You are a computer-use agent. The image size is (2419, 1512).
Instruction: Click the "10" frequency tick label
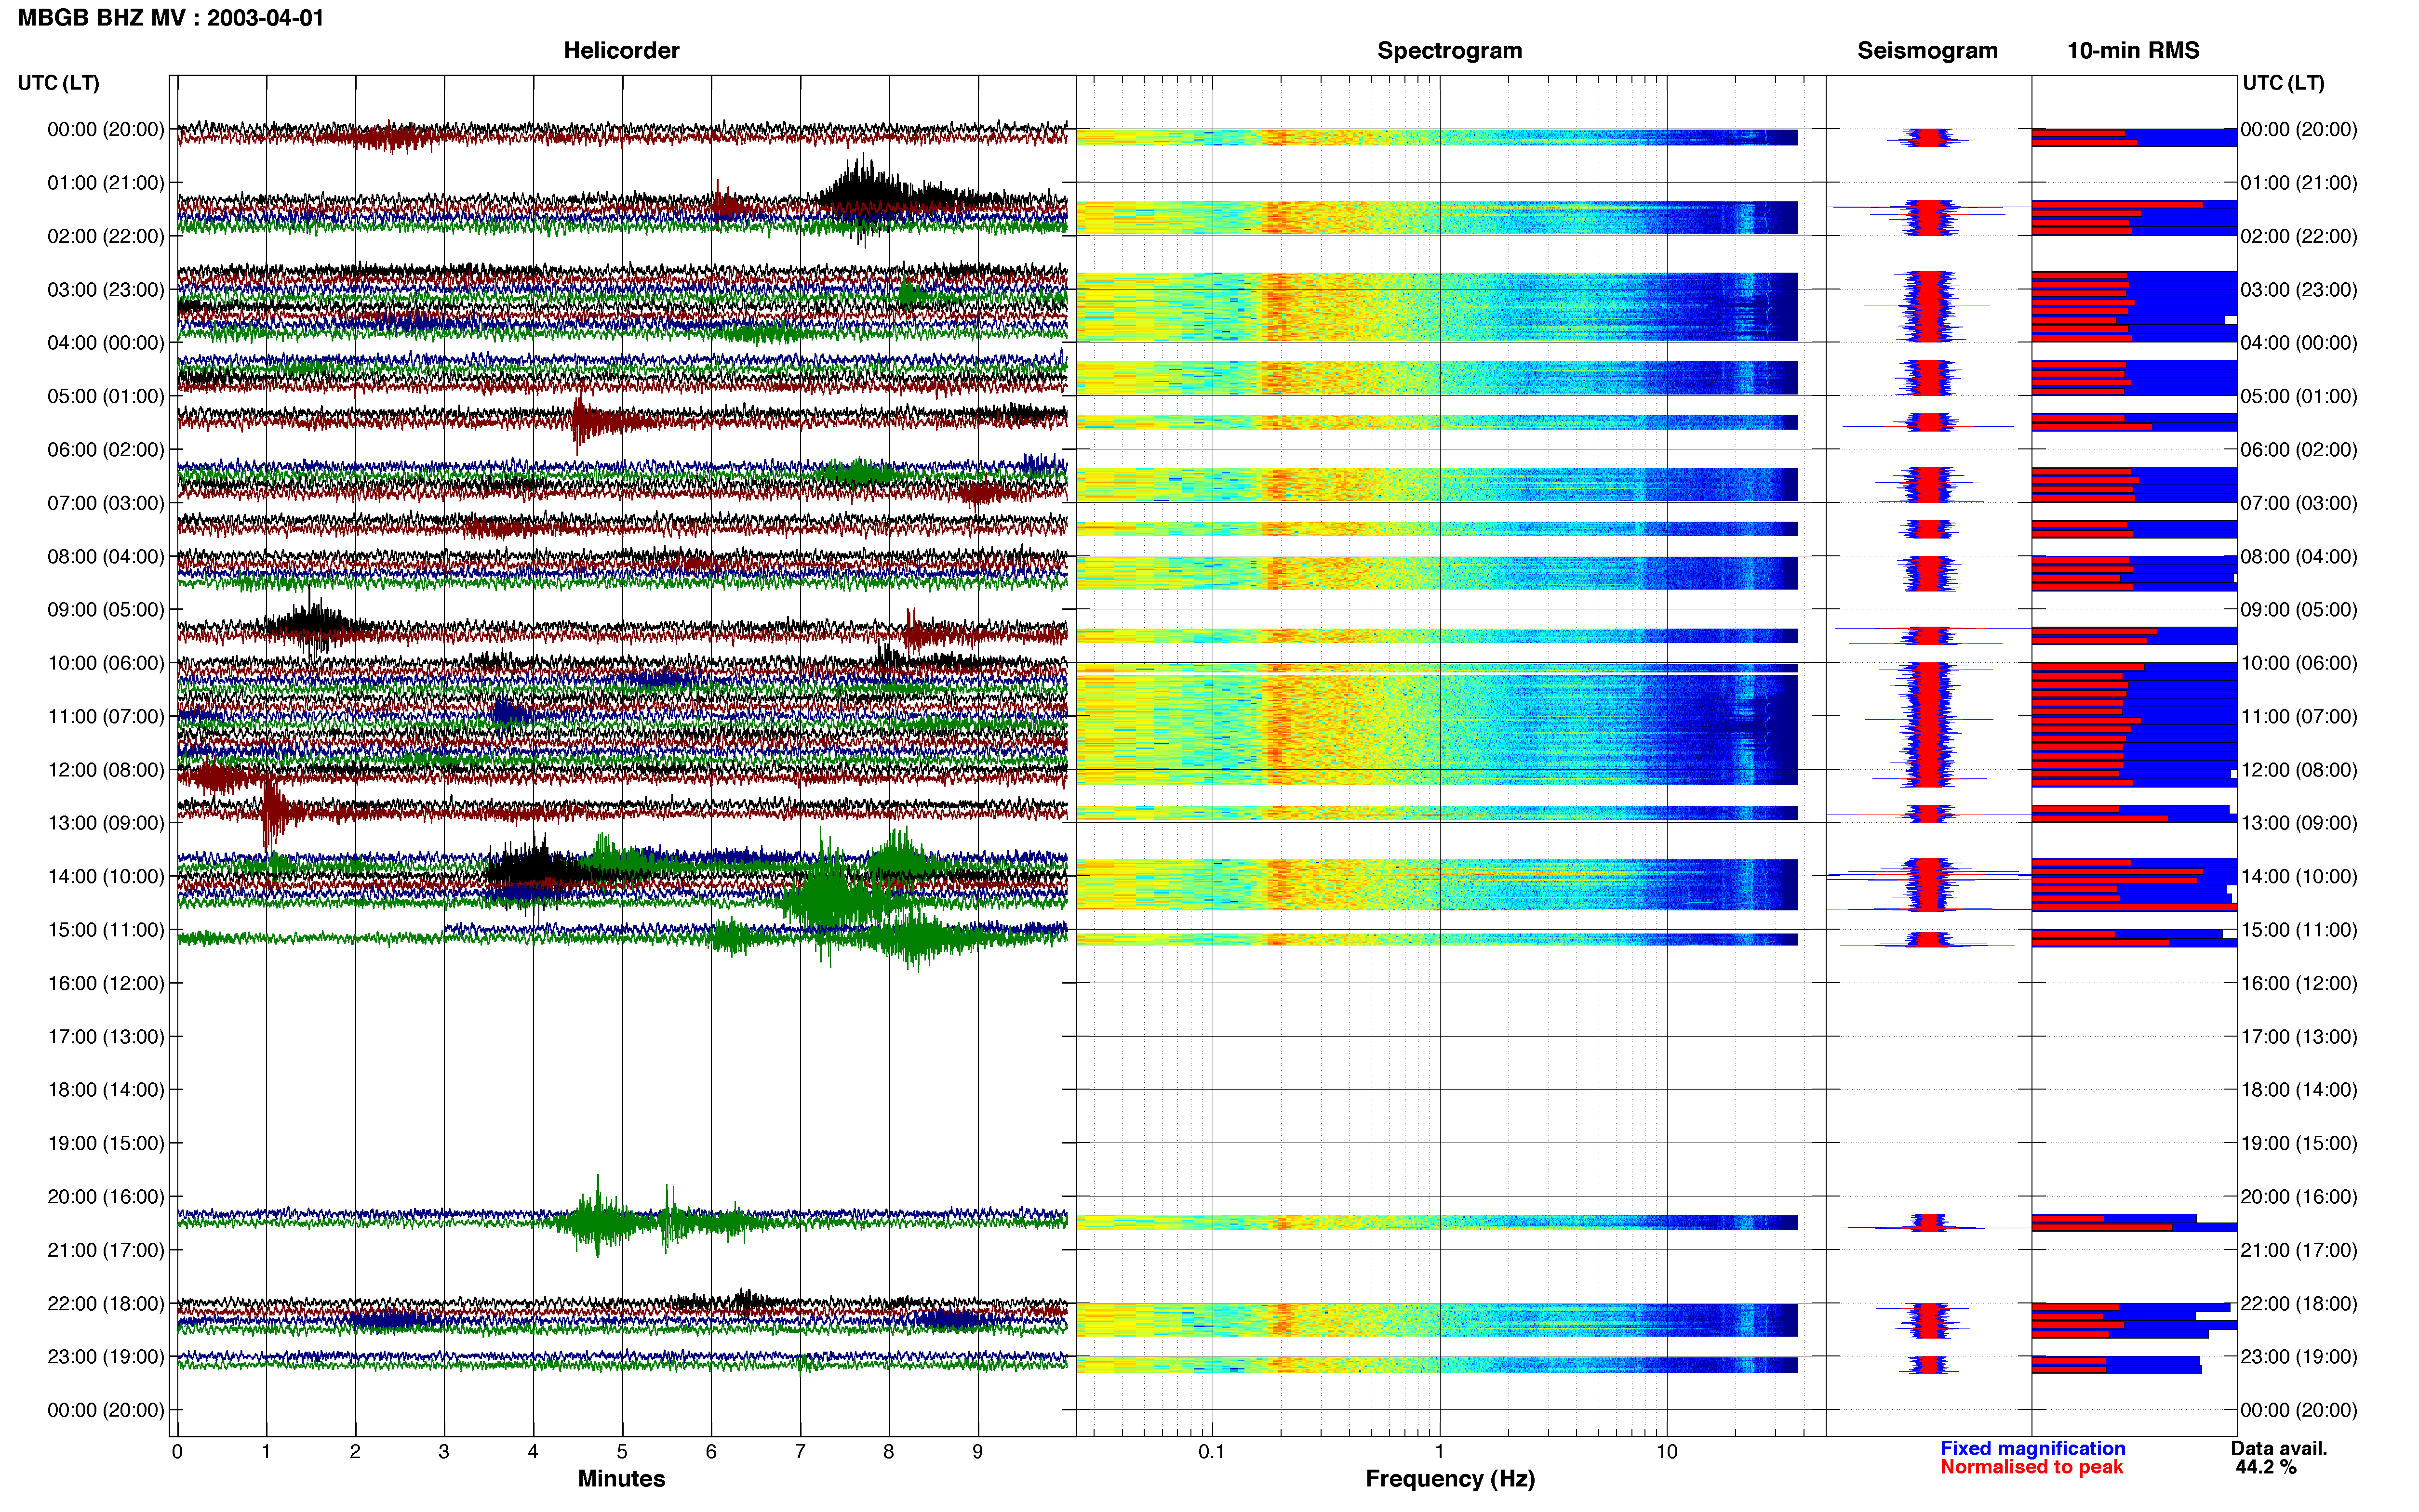point(1667,1451)
